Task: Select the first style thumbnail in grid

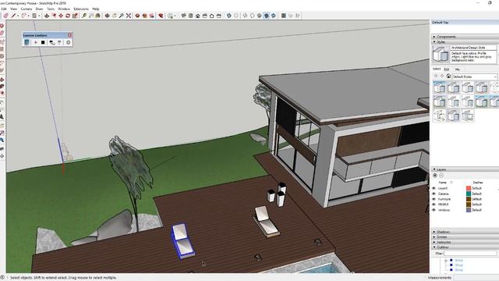Action: (439, 87)
